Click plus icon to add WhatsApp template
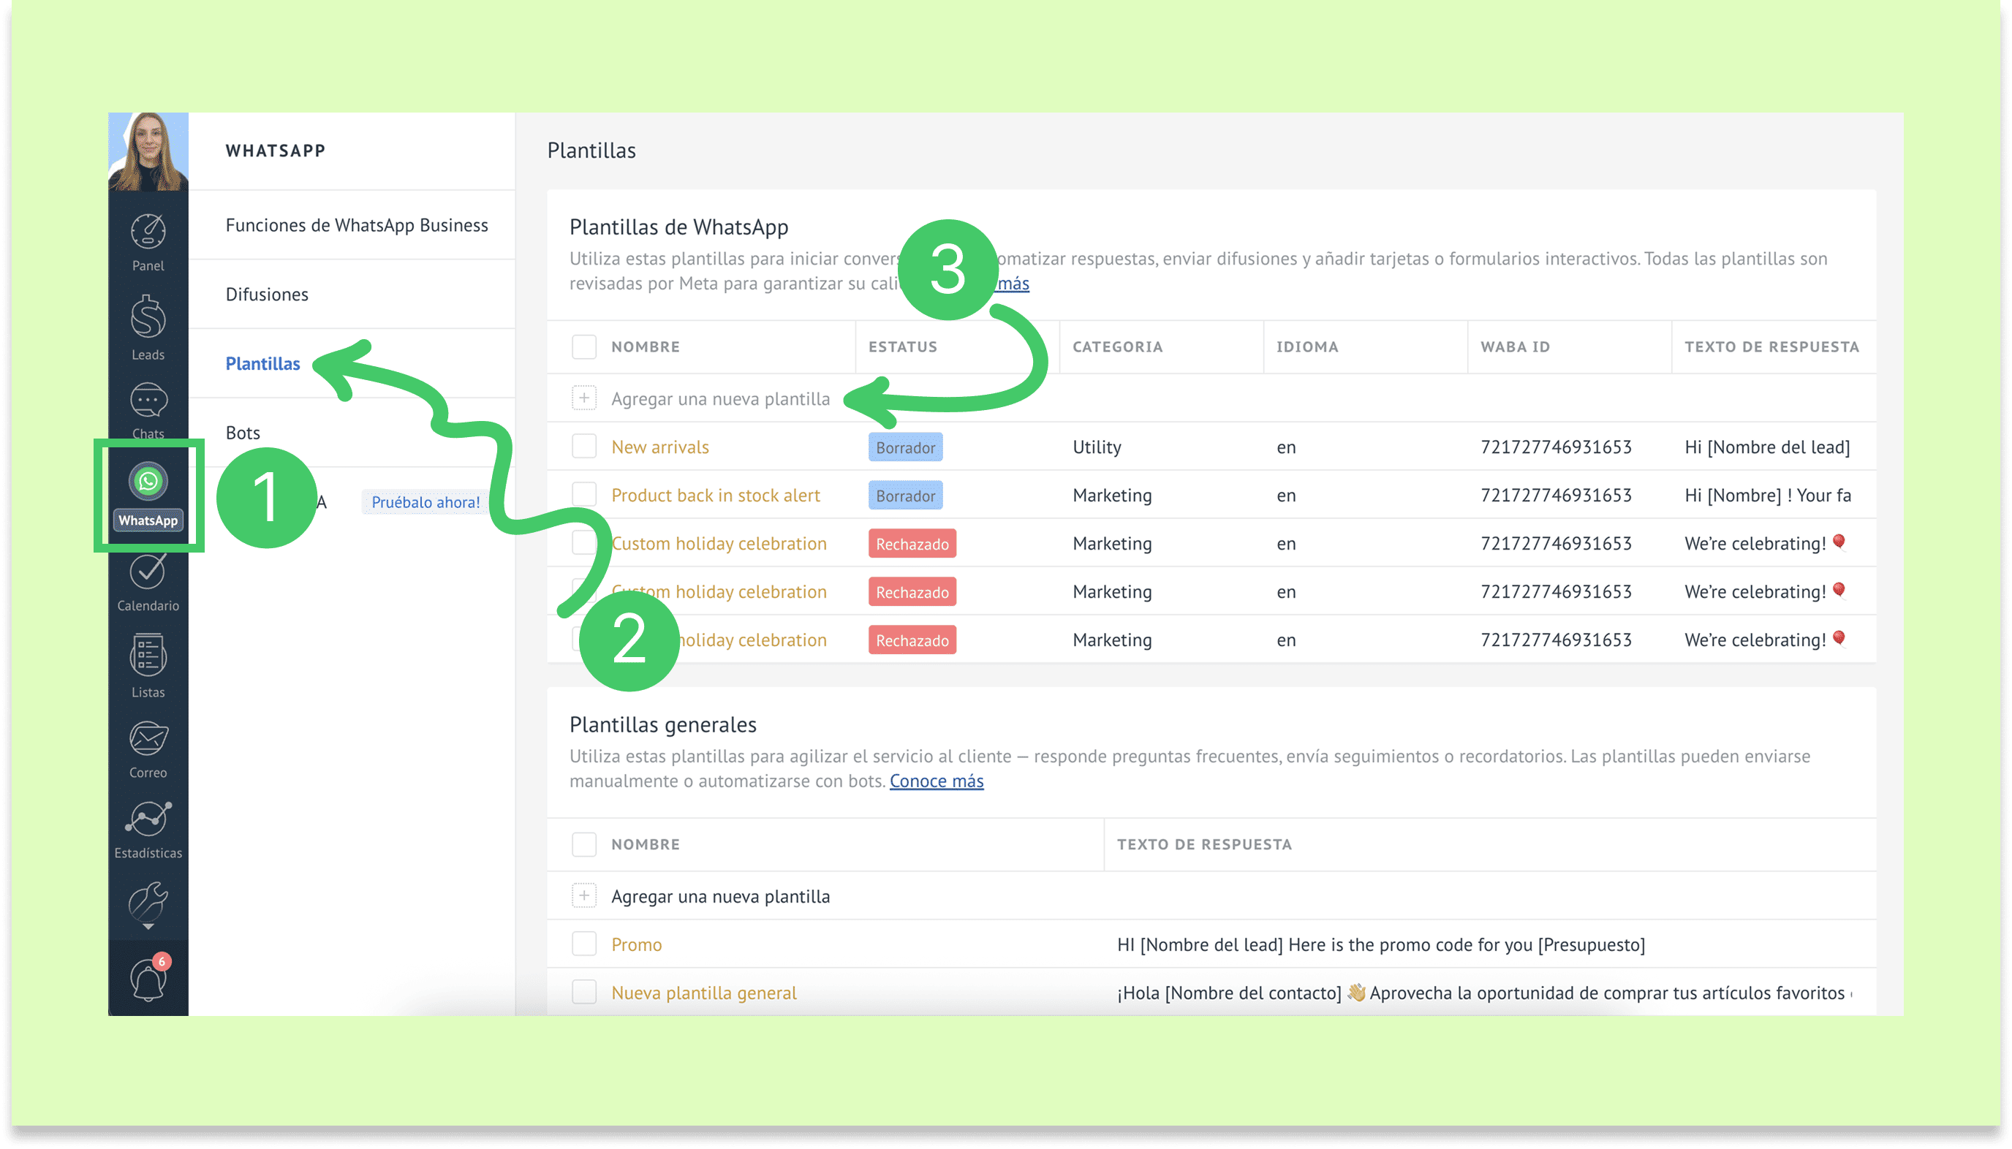2012x1149 pixels. coord(583,398)
